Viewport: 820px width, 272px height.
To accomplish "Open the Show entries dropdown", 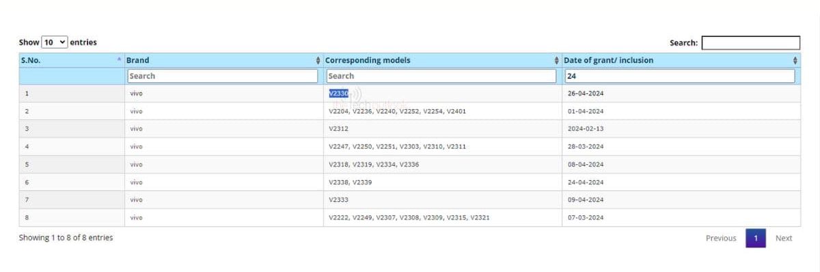I will [55, 42].
